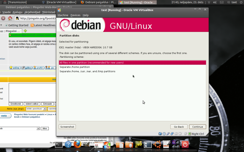Open the Firefox home page icon
Image resolution: width=244 pixels, height=152 pixels.
[10, 18]
